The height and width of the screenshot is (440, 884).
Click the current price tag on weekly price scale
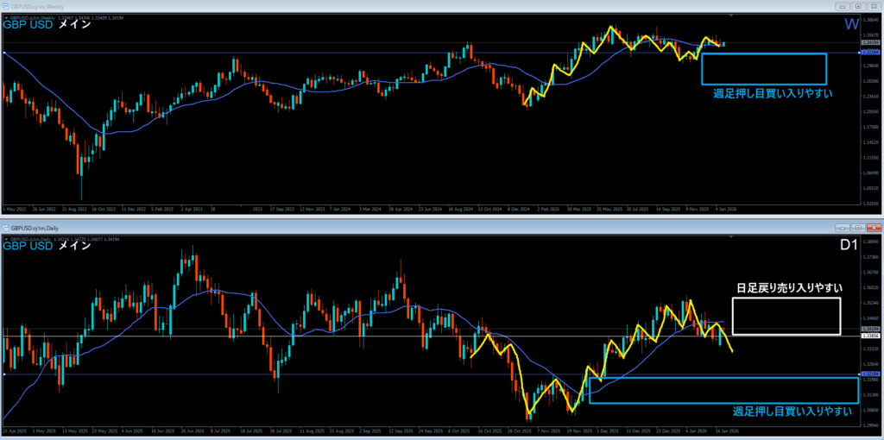pyautogui.click(x=870, y=42)
